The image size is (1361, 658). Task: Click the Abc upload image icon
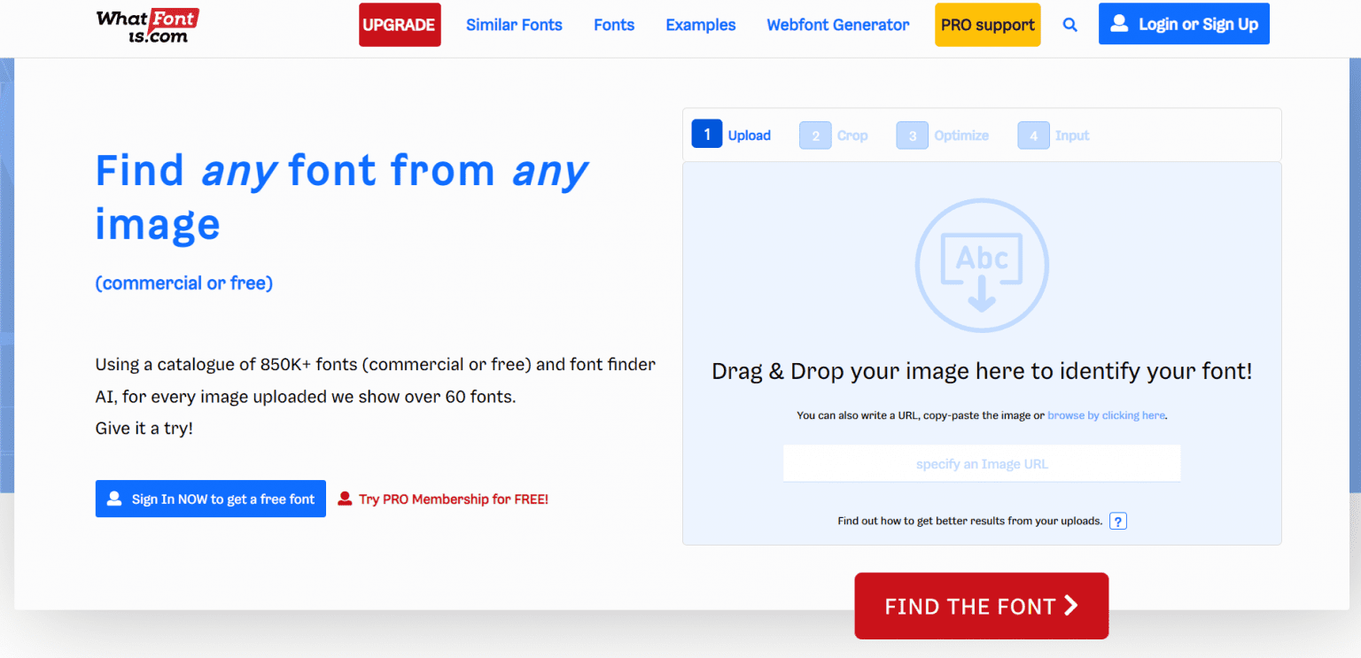pos(982,266)
